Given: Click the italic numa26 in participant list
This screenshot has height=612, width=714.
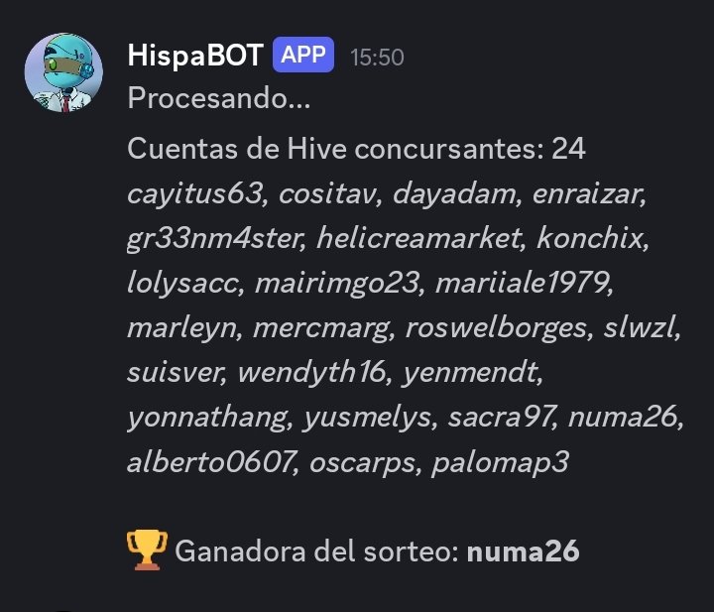Looking at the screenshot, I should pos(623,417).
